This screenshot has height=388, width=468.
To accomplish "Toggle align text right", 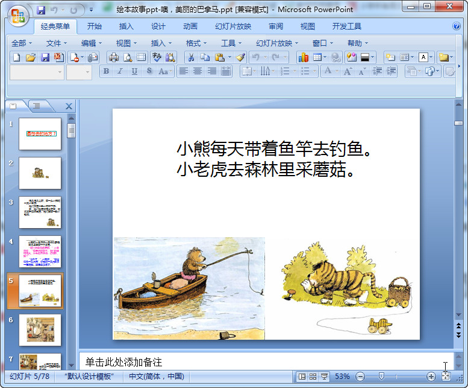I will point(211,71).
